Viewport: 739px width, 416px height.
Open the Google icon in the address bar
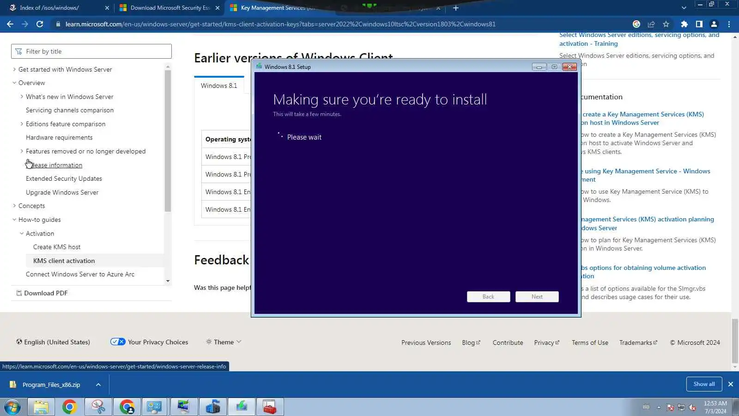coord(636,24)
